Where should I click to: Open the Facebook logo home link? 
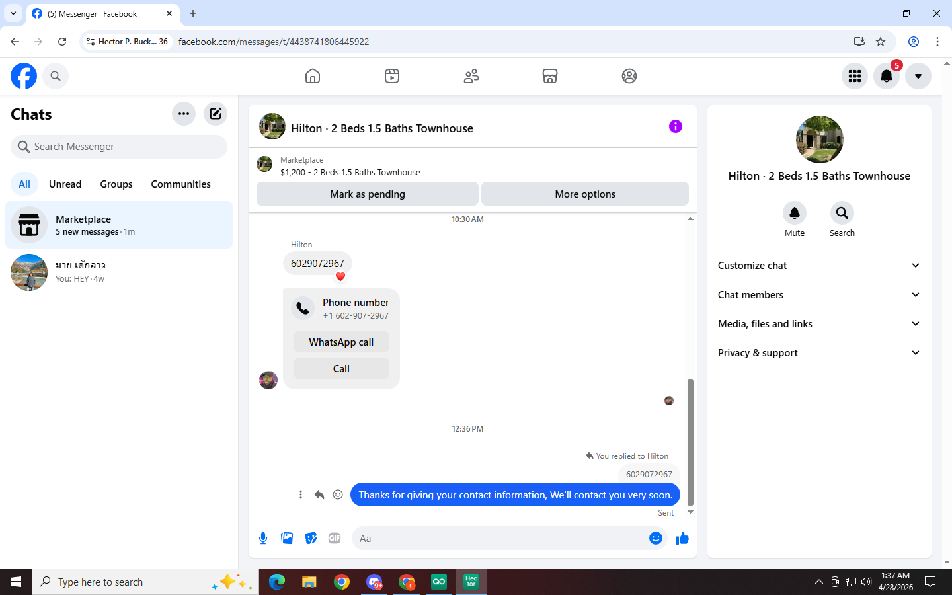pyautogui.click(x=24, y=76)
